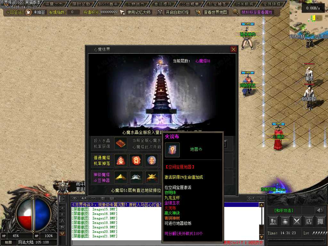Screen dimensions: 328x246
Task: Open the BOSS首杀 tab
Action: click(x=108, y=4)
